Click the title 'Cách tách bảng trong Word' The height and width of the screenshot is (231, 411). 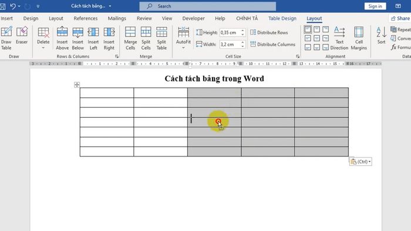click(x=214, y=79)
